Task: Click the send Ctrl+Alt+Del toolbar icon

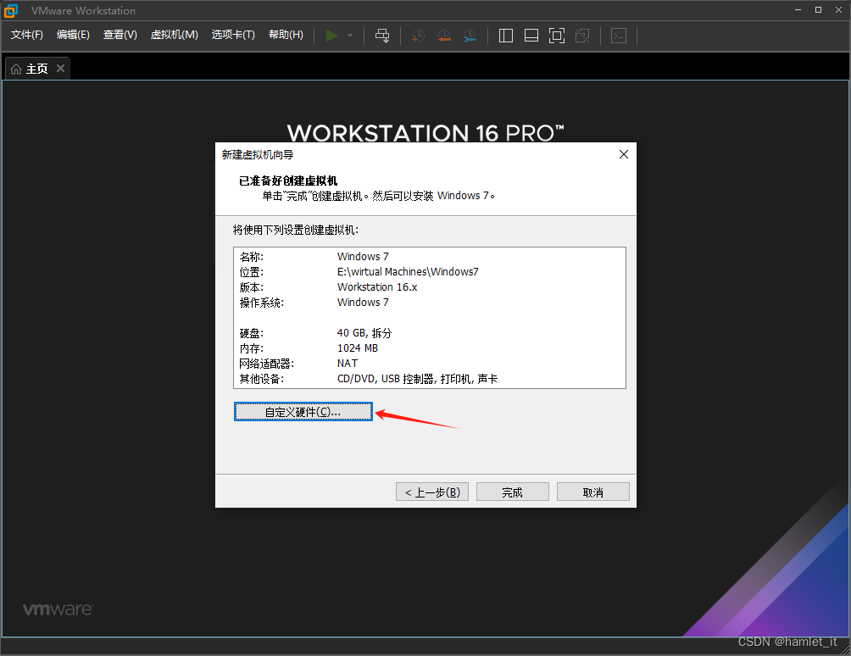Action: click(382, 36)
